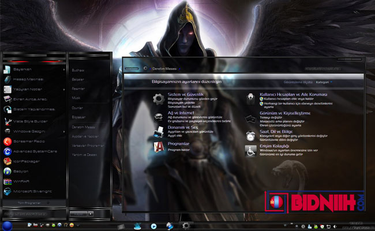This screenshot has width=375, height=231.
Task: Click the Saat, Dil ve Bölge clock icon
Action: (x=250, y=136)
